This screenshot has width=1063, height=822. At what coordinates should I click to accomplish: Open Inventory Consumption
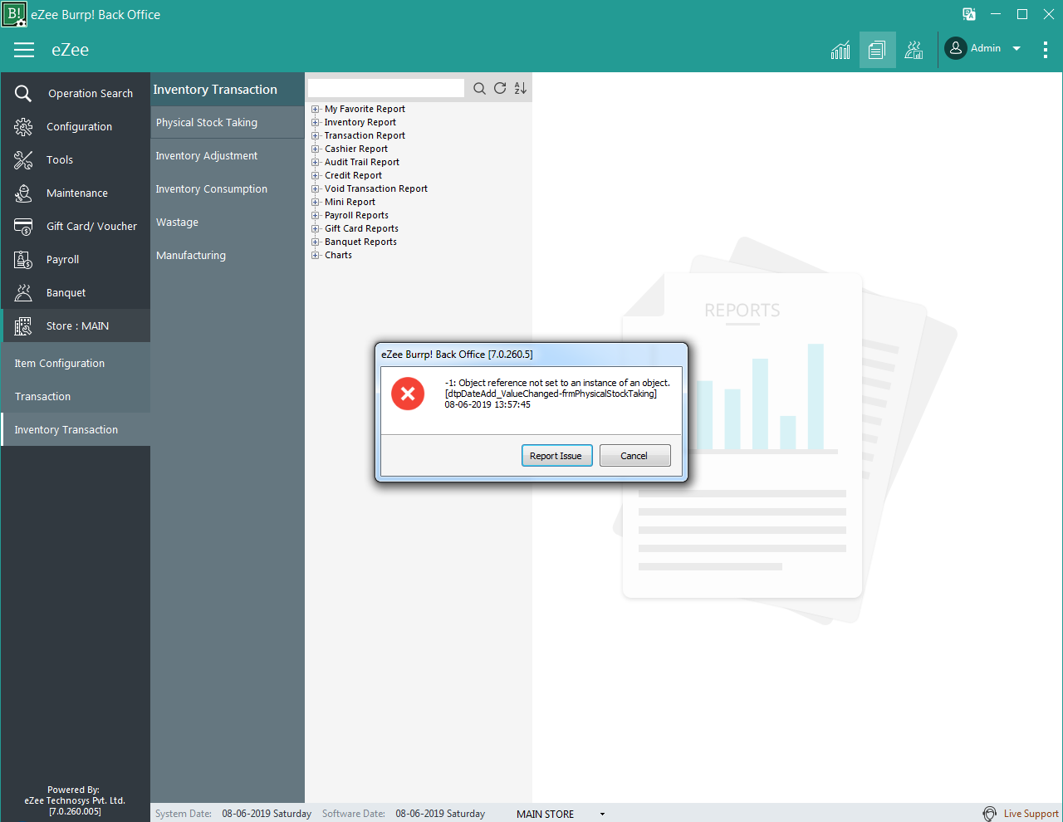228,188
